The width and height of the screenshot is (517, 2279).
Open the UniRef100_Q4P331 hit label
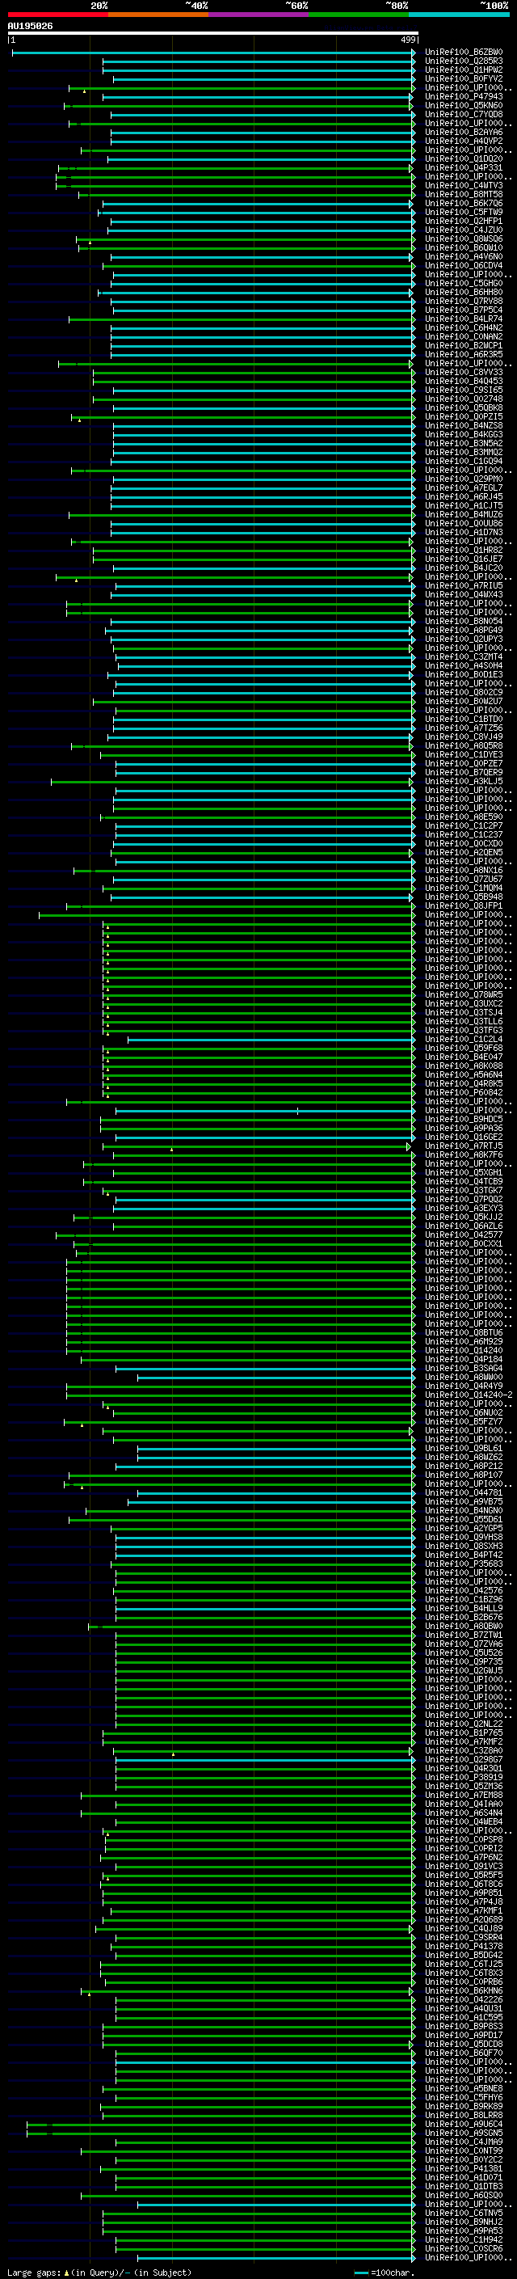(464, 168)
